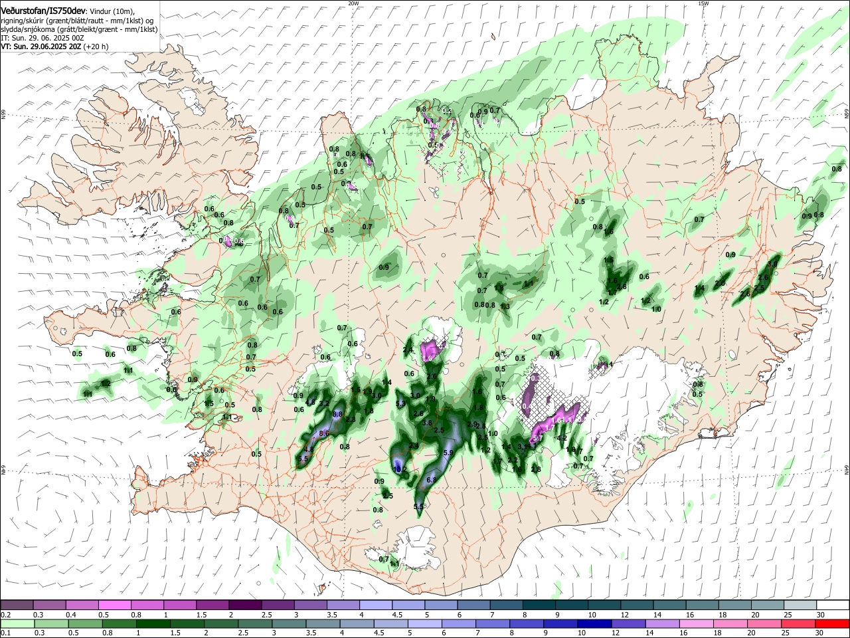This screenshot has height=638, width=850.
Task: Click the 8.8 precipitation value on map
Action: 337,414
